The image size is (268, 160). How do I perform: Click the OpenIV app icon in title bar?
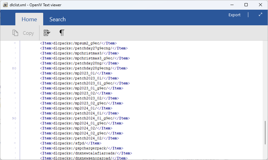[5, 5]
